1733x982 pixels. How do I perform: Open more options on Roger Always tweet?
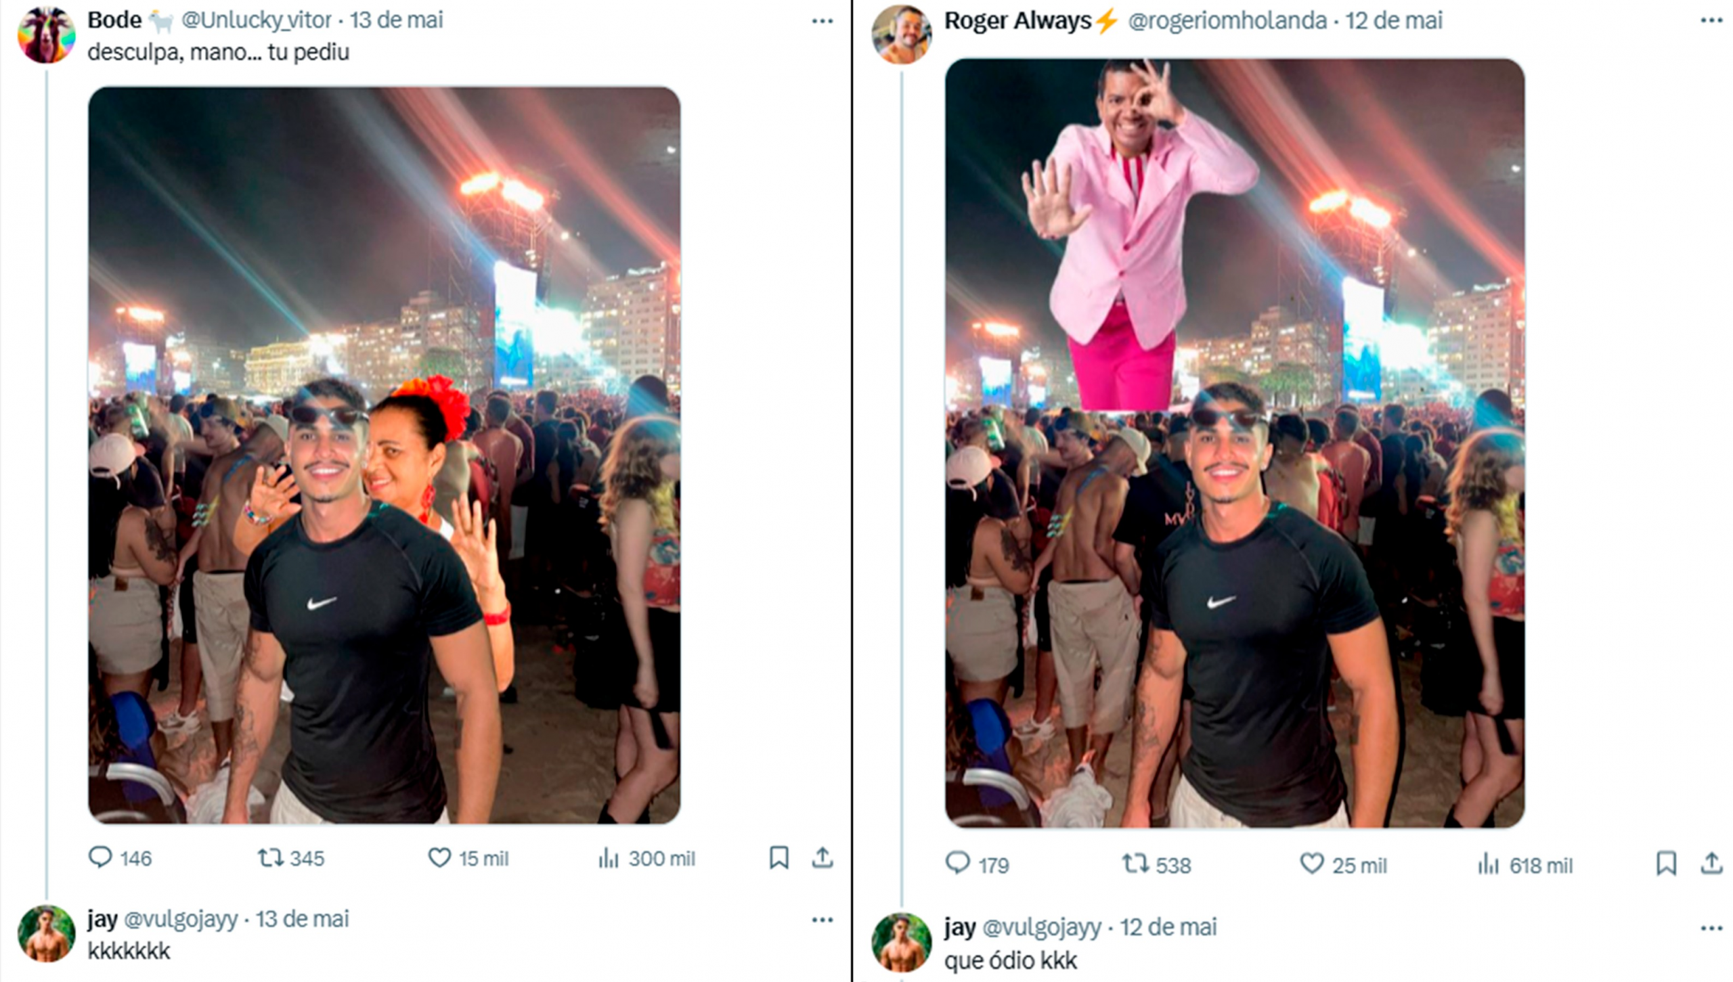tap(1711, 21)
